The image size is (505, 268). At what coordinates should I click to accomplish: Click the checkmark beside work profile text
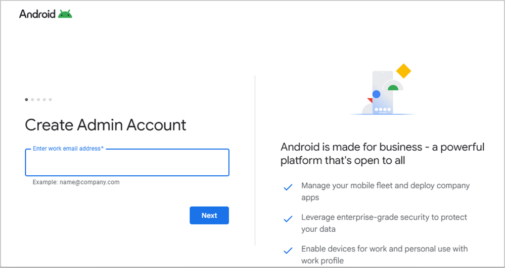288,250
